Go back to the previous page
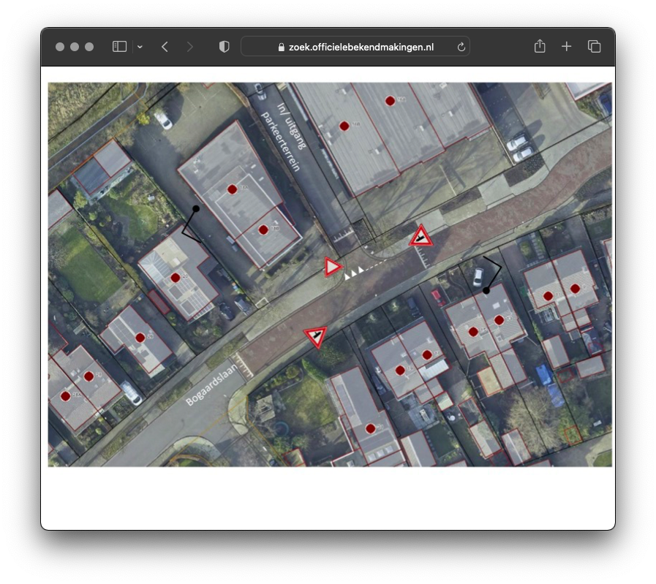The image size is (656, 584). click(165, 46)
